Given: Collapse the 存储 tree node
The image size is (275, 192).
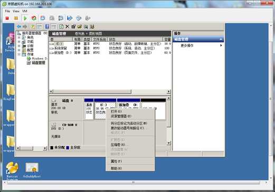Looking at the screenshot, I should click(x=19, y=54).
